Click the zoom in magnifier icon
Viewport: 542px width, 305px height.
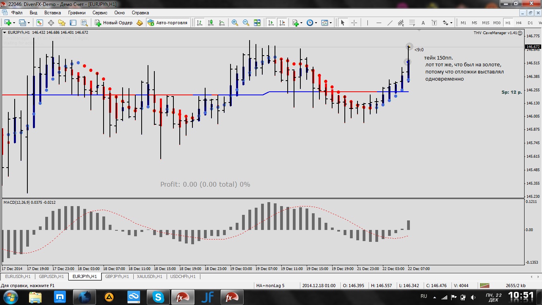click(235, 23)
